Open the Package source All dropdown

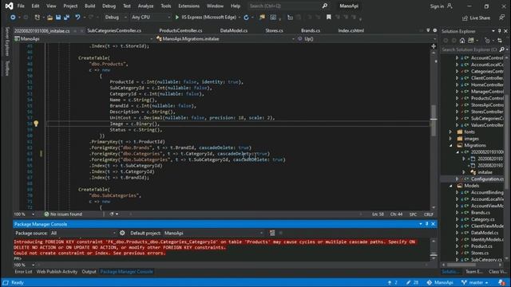coord(83,233)
